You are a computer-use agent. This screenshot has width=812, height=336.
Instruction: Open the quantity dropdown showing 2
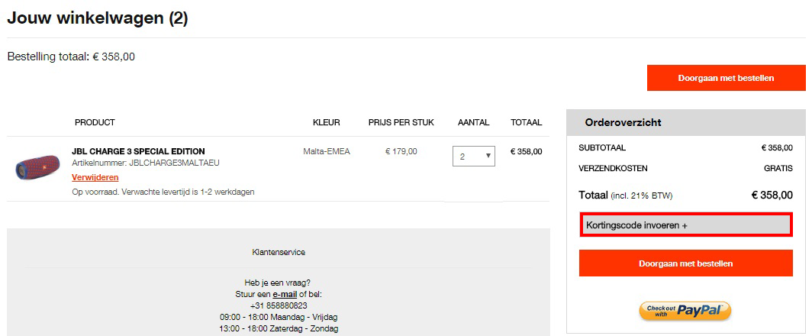tap(473, 157)
